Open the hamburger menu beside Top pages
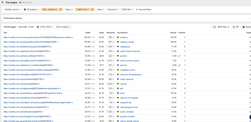This screenshot has height=122, width=251. click(x=3, y=3)
